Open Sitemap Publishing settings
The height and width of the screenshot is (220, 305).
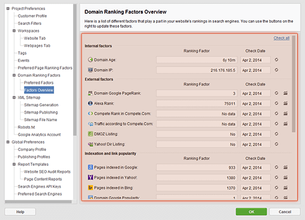tap(41, 112)
